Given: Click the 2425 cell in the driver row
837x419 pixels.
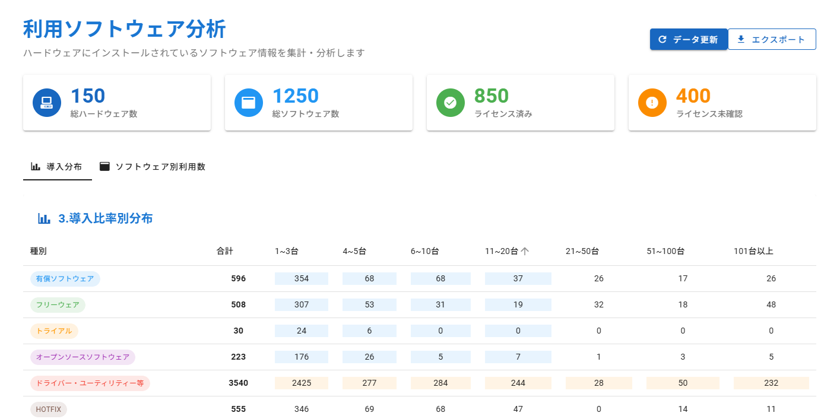Looking at the screenshot, I should (301, 383).
